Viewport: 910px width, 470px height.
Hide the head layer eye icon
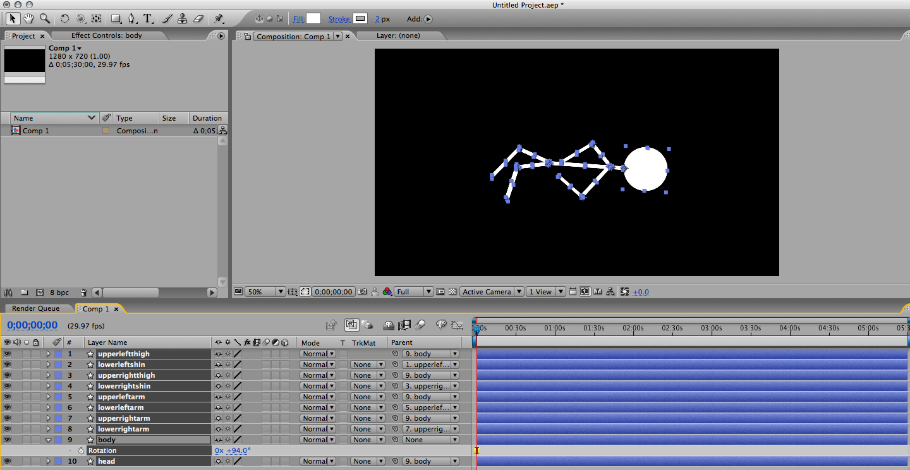pos(7,461)
